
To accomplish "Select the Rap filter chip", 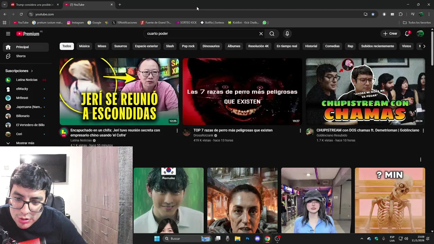I will (x=350, y=46).
